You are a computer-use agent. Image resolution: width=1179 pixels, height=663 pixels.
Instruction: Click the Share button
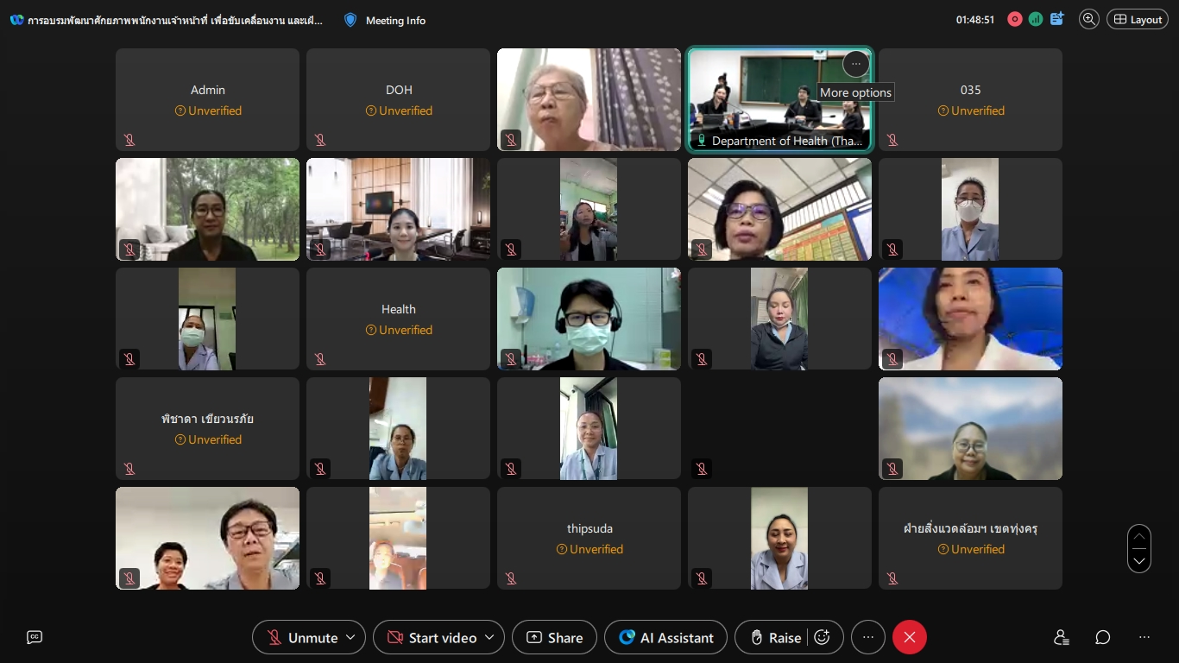pos(554,637)
